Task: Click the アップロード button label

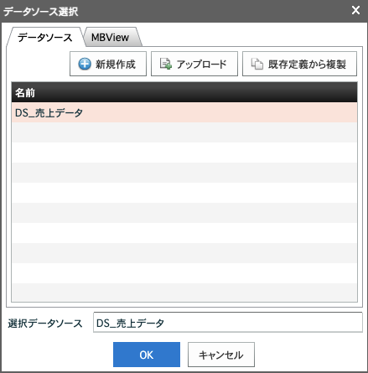Action: click(x=201, y=64)
